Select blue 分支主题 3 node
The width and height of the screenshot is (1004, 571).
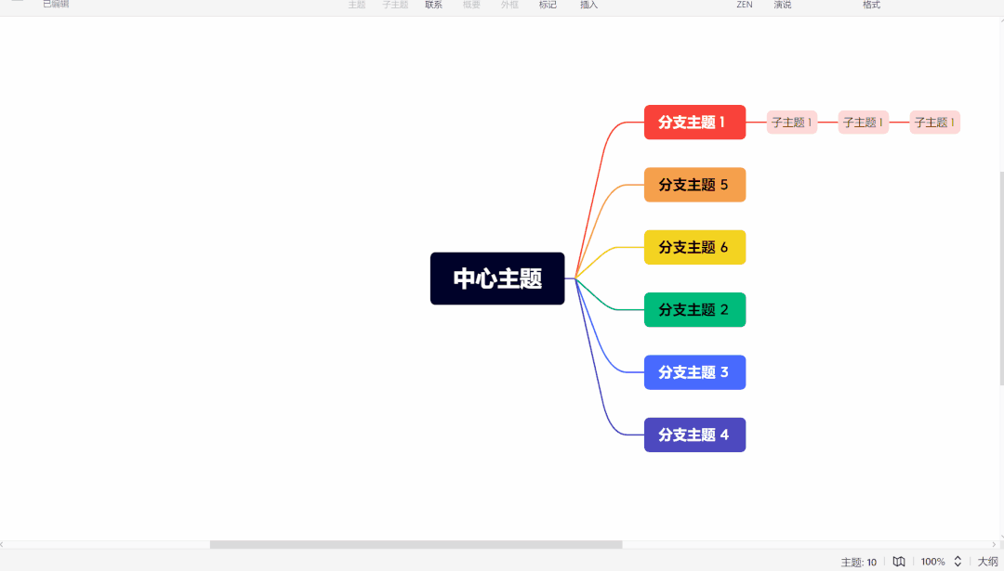pos(694,372)
